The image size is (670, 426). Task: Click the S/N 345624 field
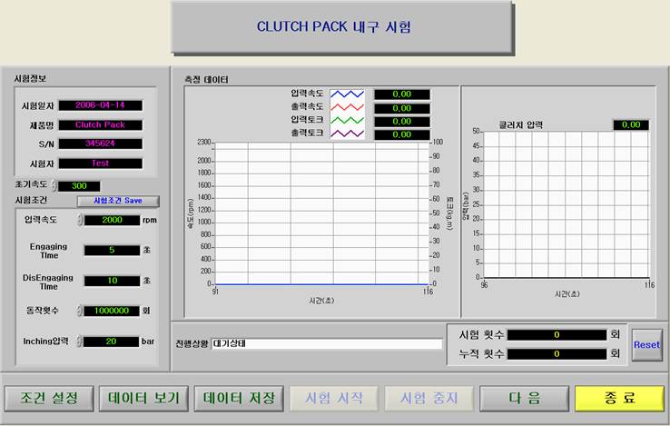(101, 144)
